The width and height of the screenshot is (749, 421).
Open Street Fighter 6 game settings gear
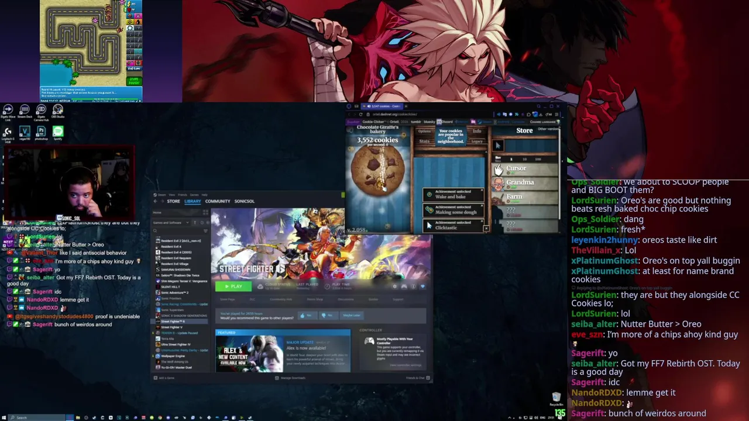pyautogui.click(x=394, y=287)
